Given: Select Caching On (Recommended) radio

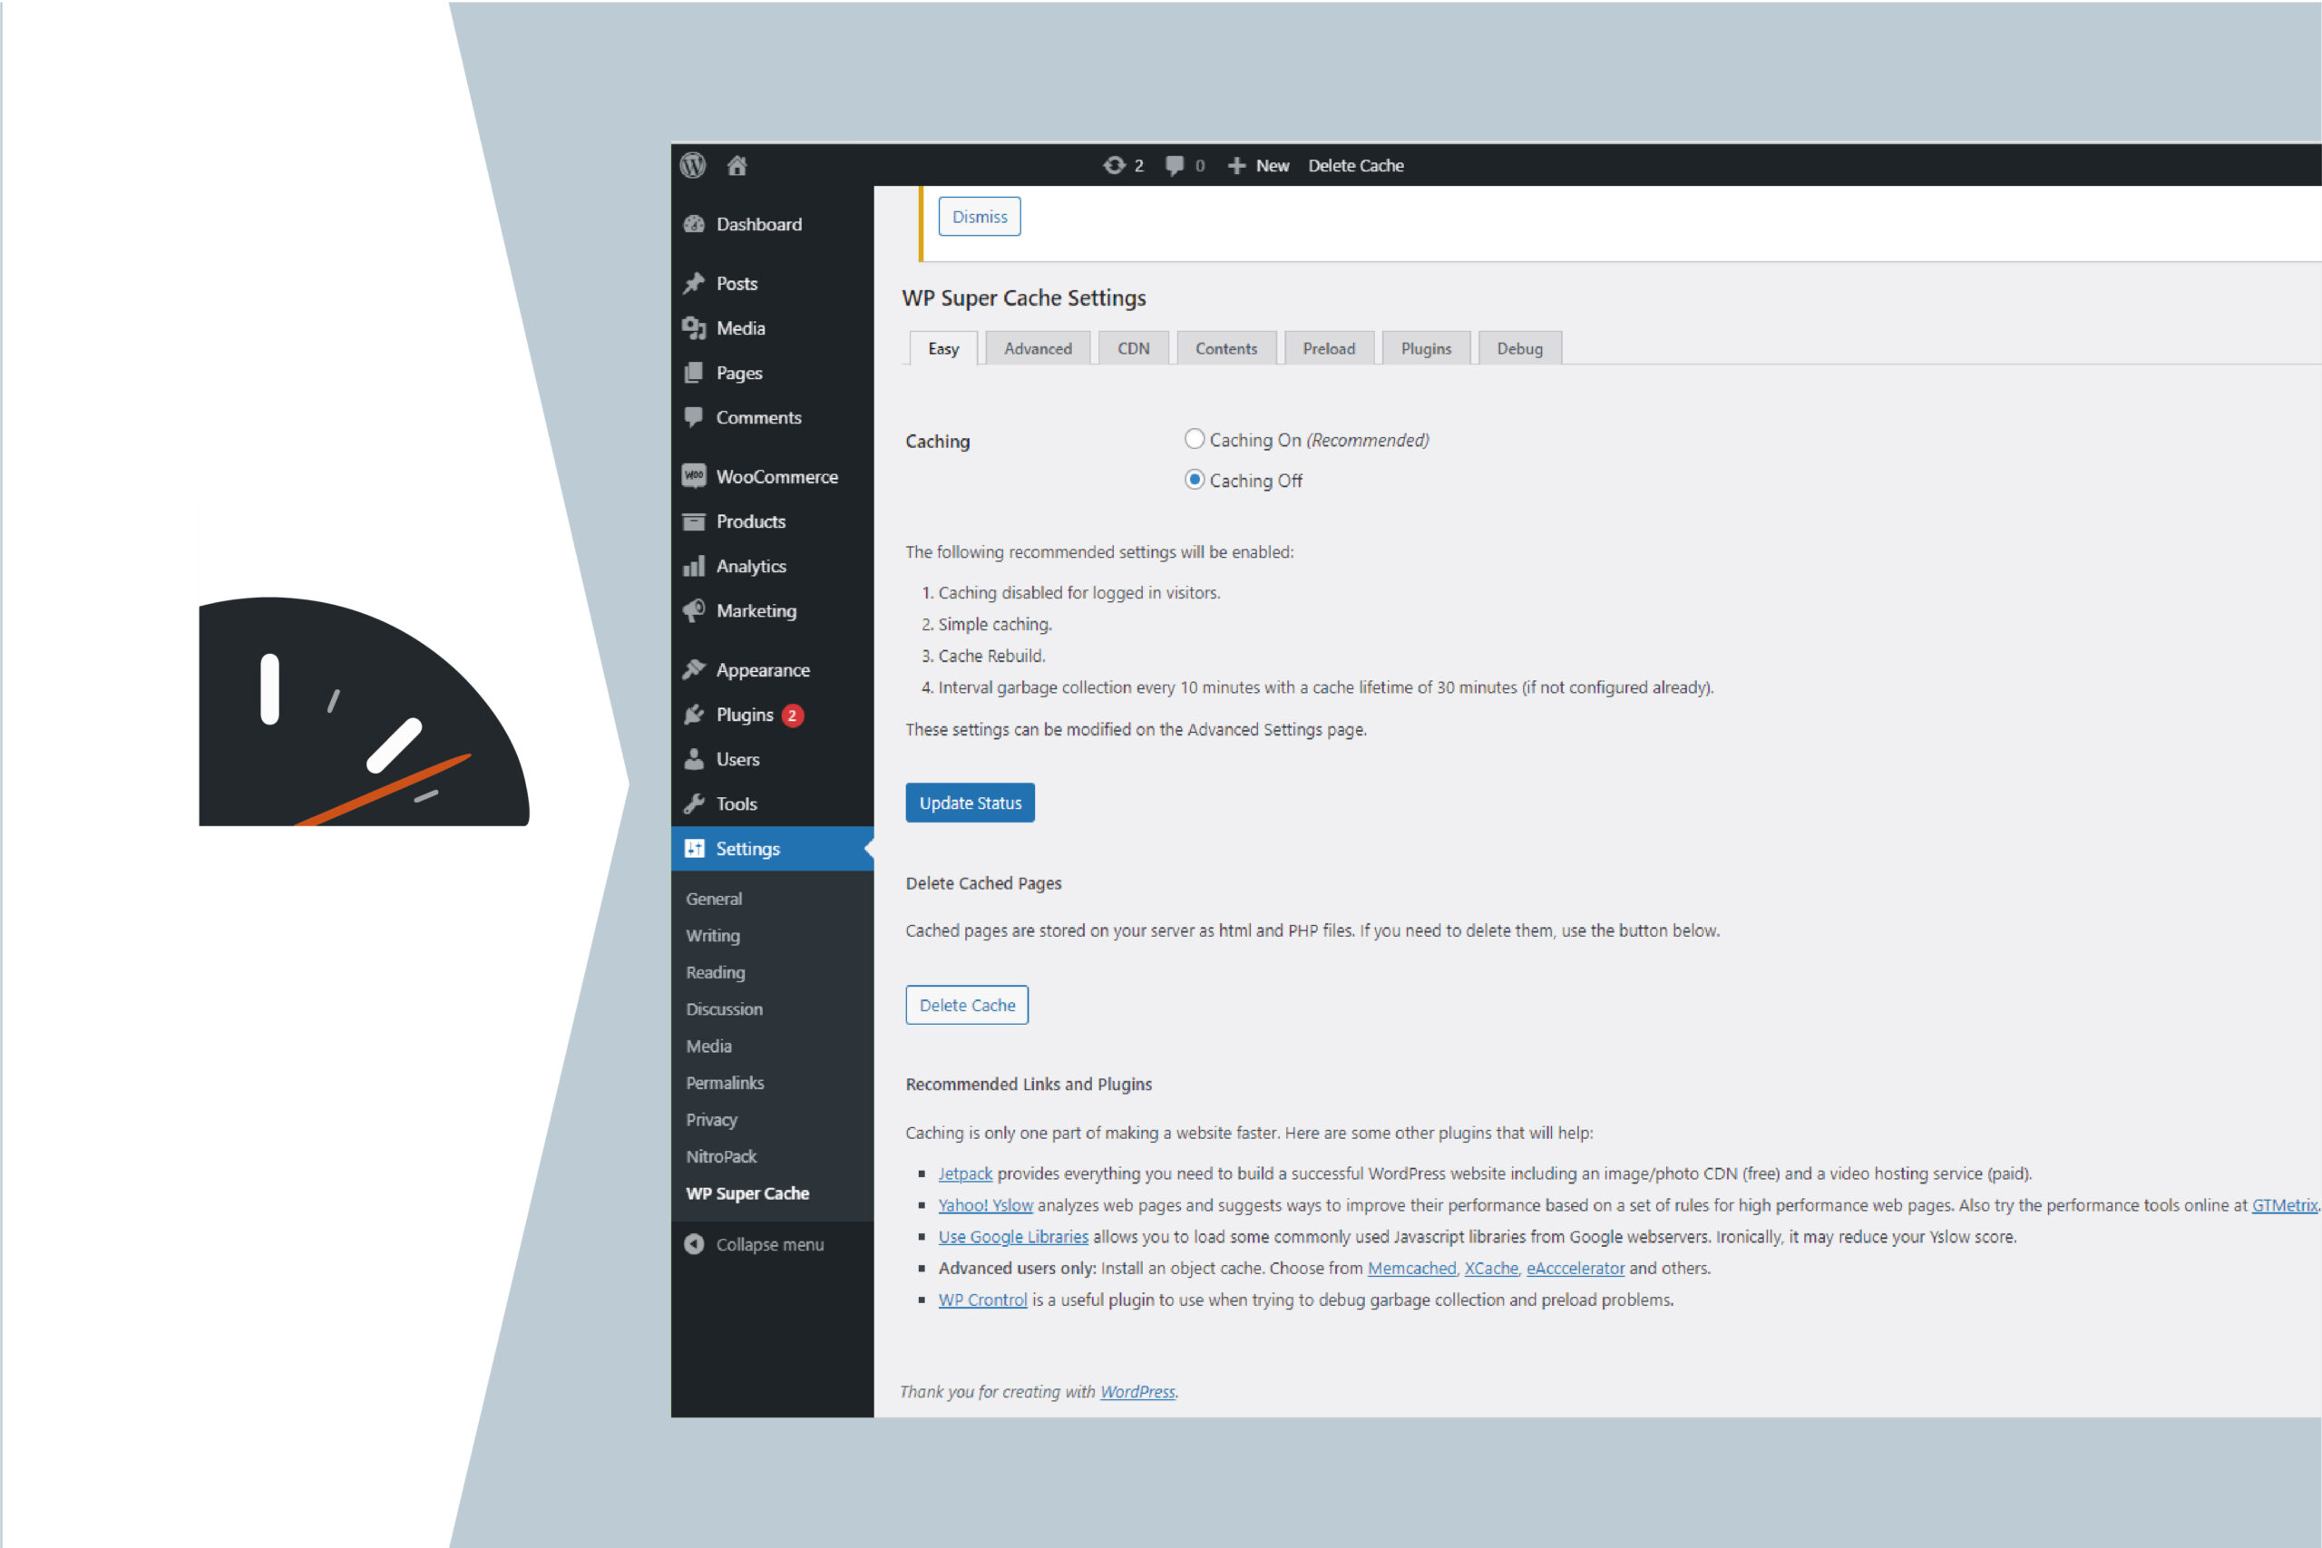Looking at the screenshot, I should click(x=1195, y=438).
